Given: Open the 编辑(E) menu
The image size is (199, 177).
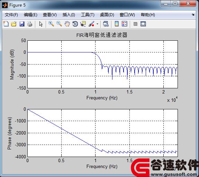Looking at the screenshot, I should click(30, 15).
